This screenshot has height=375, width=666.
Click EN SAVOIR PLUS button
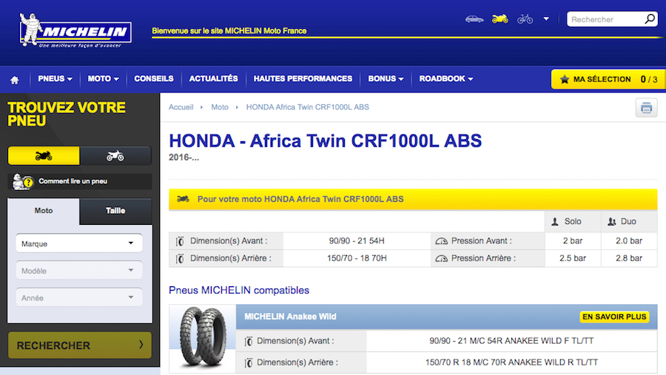pyautogui.click(x=614, y=317)
